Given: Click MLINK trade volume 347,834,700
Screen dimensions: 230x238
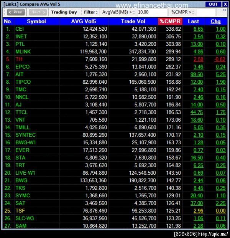Looking at the screenshot, I should [x=142, y=51].
